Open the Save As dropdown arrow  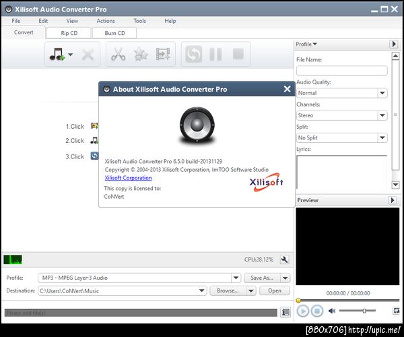(x=285, y=278)
